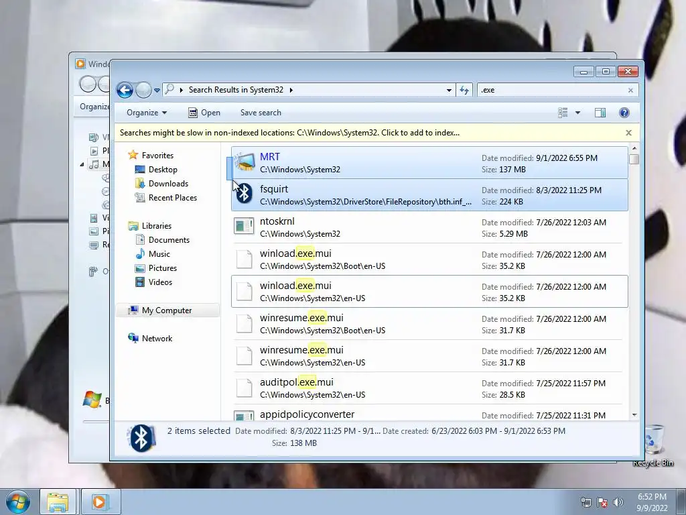Maximize the search results window
The width and height of the screenshot is (686, 515).
pyautogui.click(x=606, y=71)
